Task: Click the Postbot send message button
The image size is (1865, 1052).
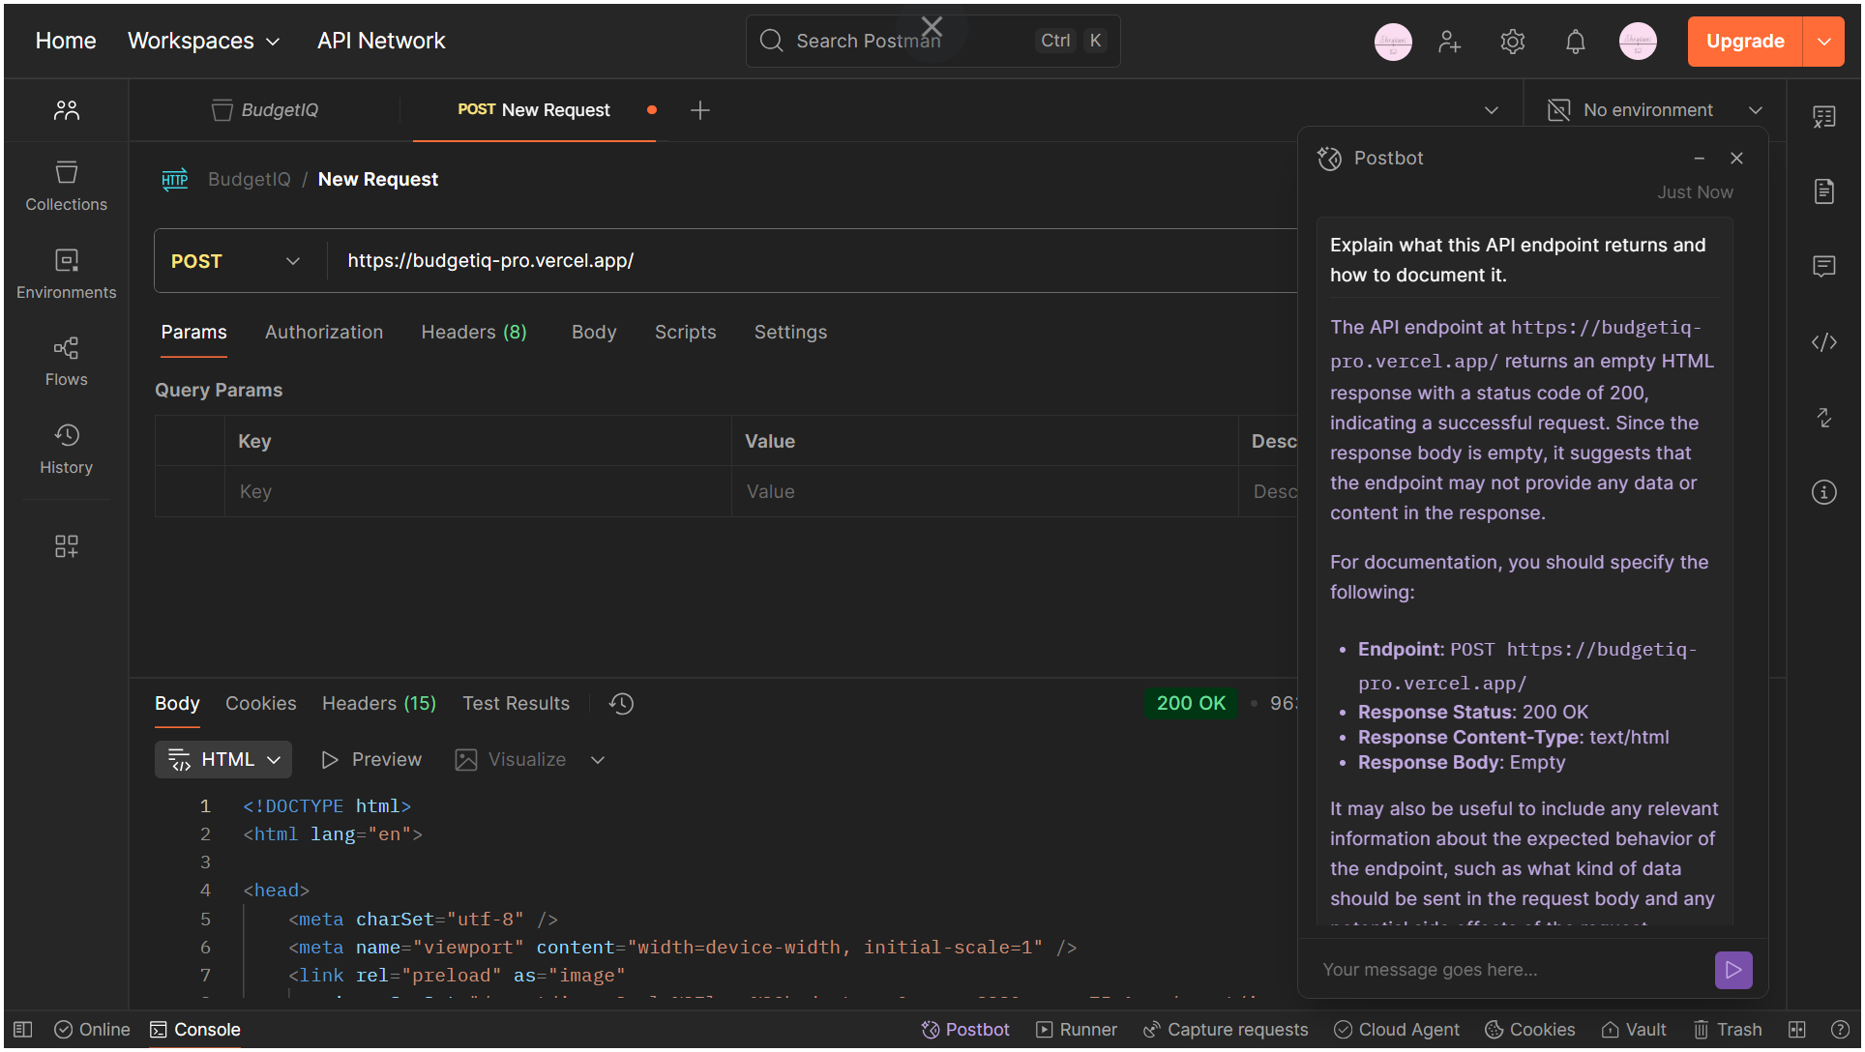Action: (1732, 969)
